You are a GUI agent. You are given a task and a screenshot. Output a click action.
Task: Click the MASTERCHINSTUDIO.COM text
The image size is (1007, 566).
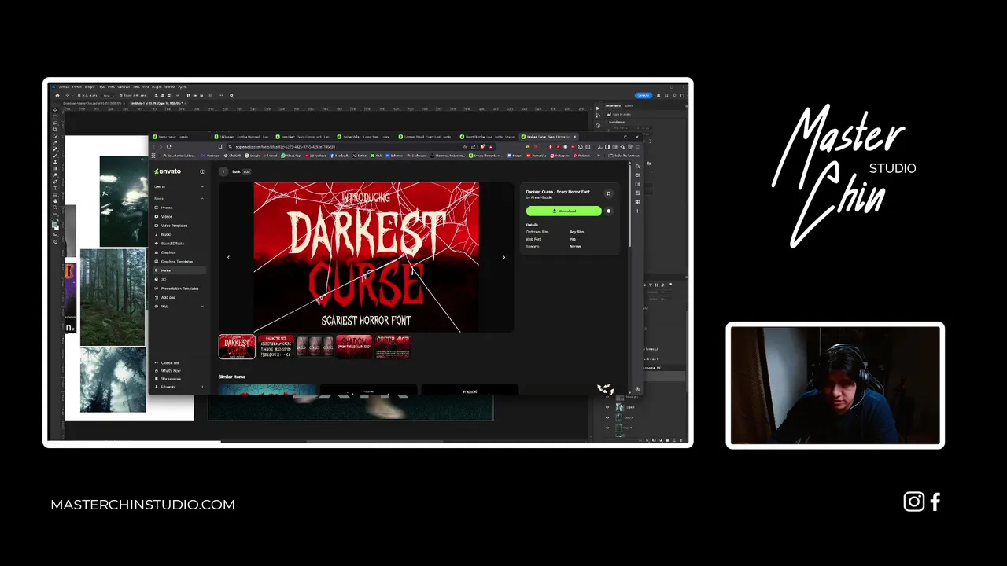point(142,505)
